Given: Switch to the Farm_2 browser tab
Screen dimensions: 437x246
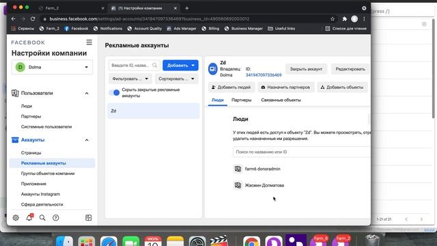Looking at the screenshot, I should 71,8.
